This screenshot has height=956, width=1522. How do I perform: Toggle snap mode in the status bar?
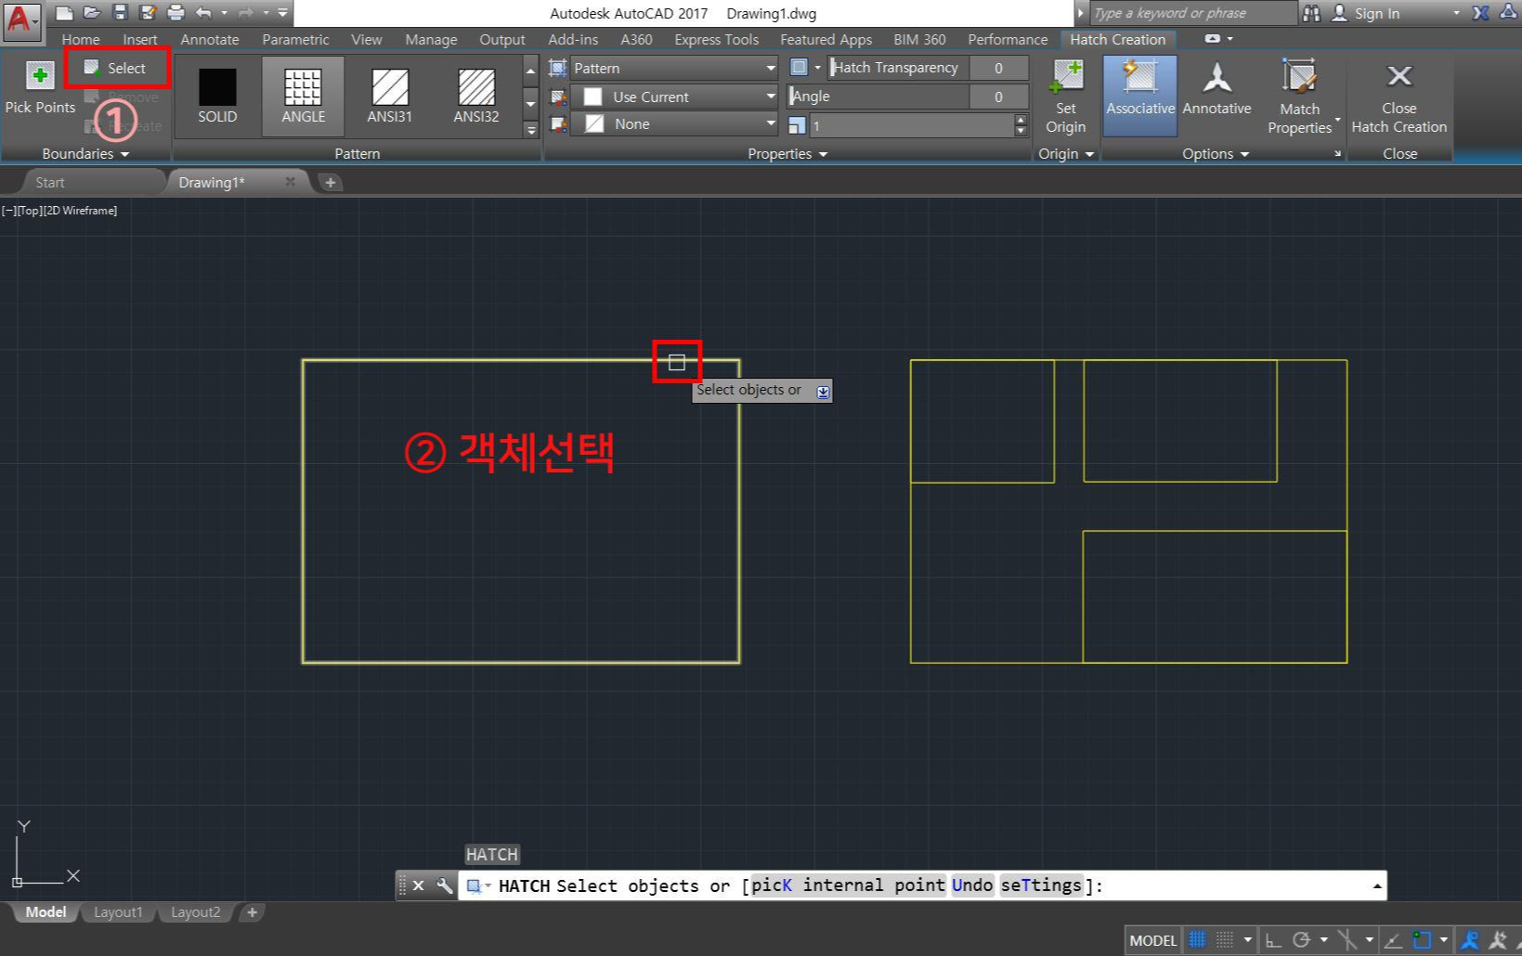[x=1223, y=938]
